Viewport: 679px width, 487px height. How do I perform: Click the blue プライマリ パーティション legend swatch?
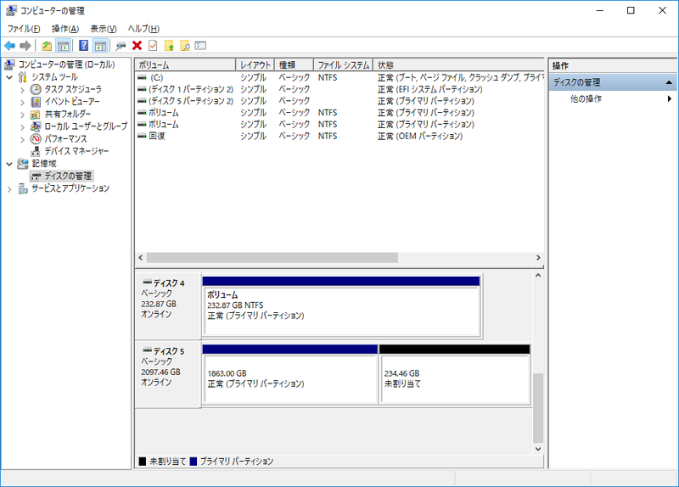(194, 462)
